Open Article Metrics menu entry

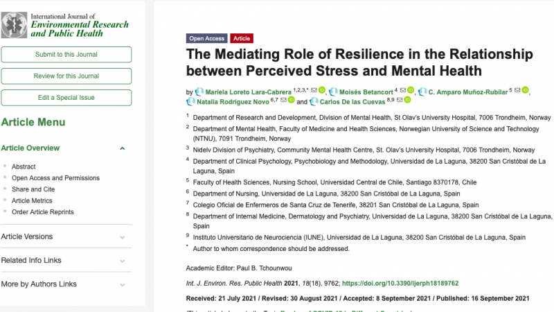click(33, 200)
